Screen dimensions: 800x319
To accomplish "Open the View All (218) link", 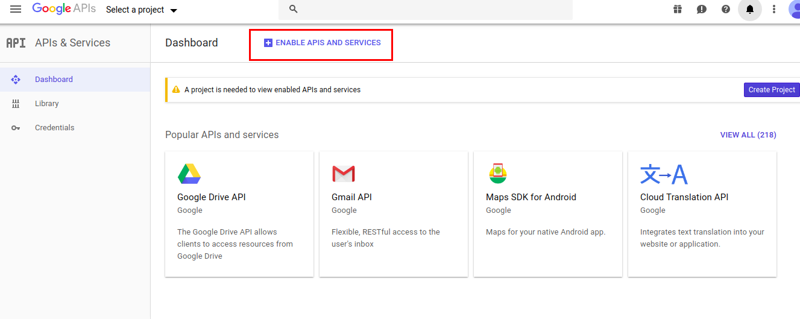I will click(748, 135).
